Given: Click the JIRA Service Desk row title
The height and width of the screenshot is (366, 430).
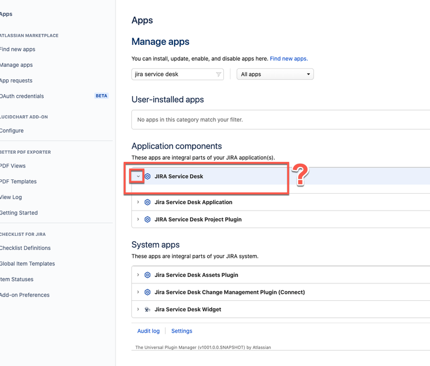Looking at the screenshot, I should pos(179,176).
